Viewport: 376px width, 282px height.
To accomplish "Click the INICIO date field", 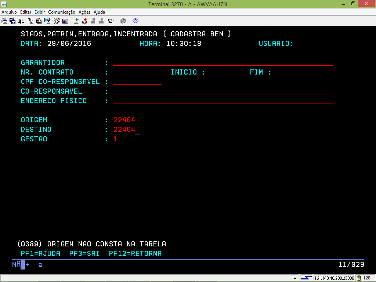I will coord(228,72).
